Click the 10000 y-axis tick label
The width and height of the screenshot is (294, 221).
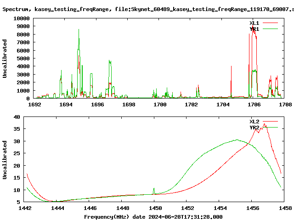[x=22, y=18]
